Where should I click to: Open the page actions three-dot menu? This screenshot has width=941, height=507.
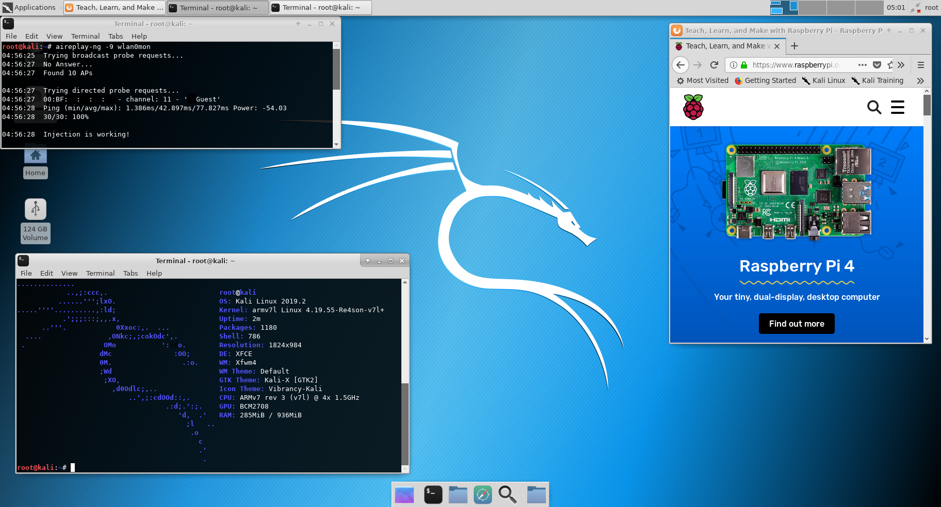click(862, 65)
